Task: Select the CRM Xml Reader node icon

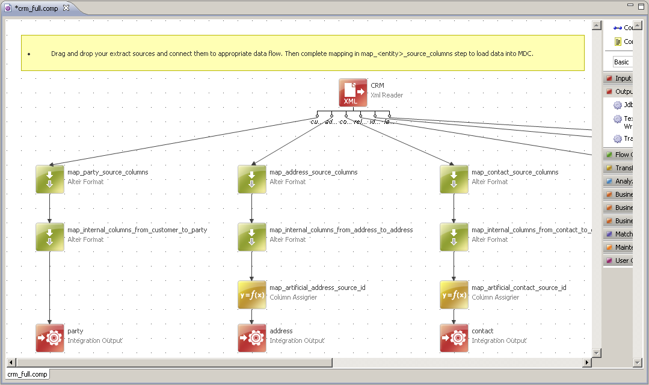Action: 352,93
